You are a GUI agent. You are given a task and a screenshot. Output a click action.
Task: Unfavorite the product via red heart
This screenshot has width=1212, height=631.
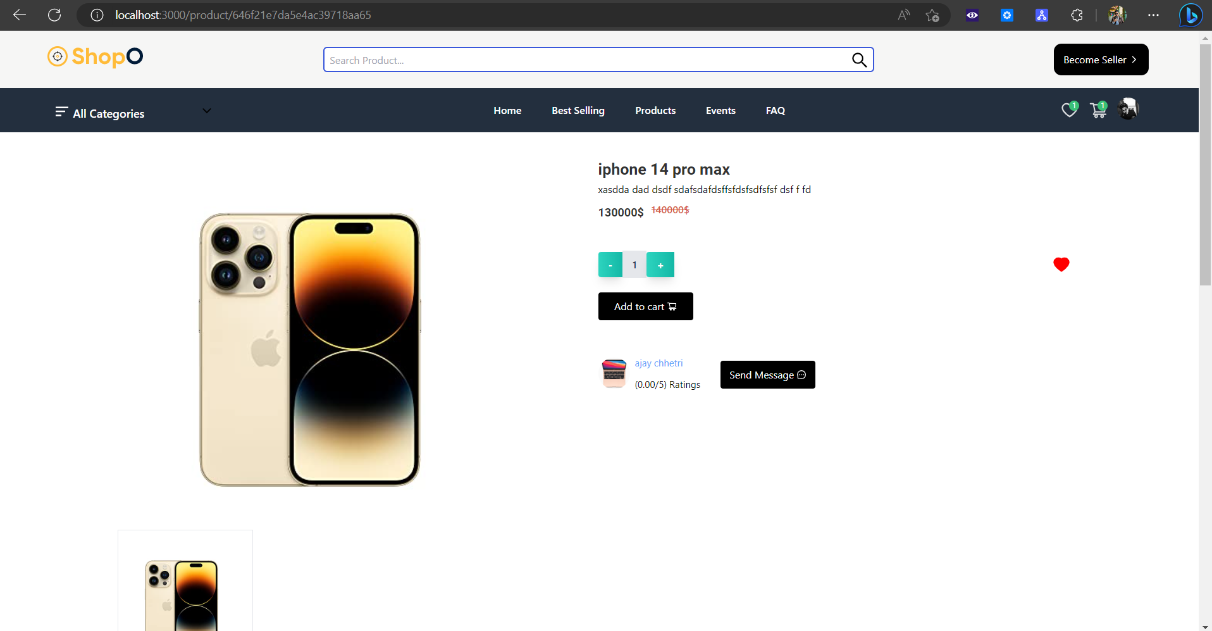tap(1061, 265)
